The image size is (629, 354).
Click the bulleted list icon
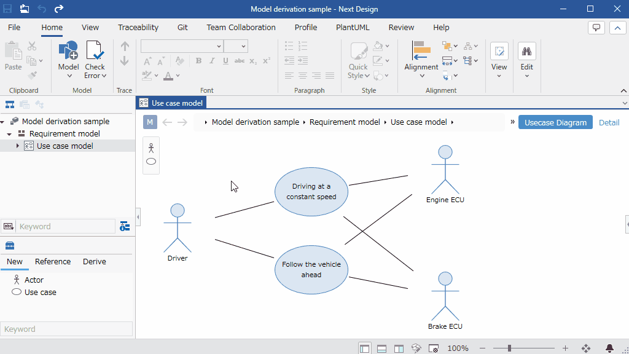(x=289, y=45)
